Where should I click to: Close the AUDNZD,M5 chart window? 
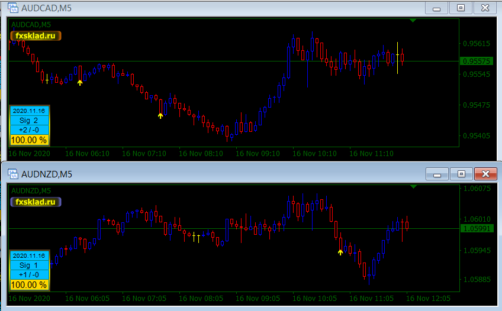(x=485, y=174)
